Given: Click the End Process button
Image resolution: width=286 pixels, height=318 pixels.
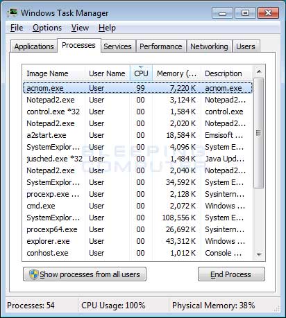Looking at the screenshot, I should pyautogui.click(x=231, y=274).
